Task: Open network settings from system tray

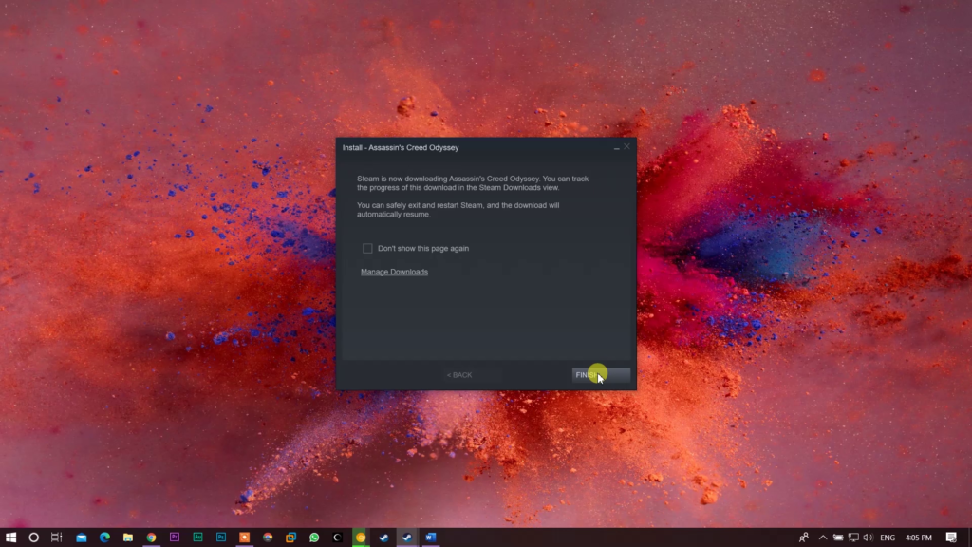Action: click(x=853, y=538)
